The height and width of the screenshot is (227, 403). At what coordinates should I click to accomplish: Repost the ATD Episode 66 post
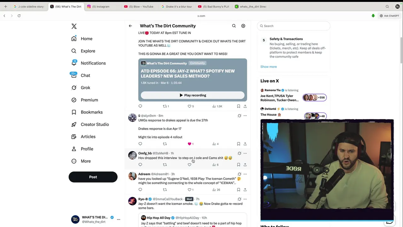(166, 106)
